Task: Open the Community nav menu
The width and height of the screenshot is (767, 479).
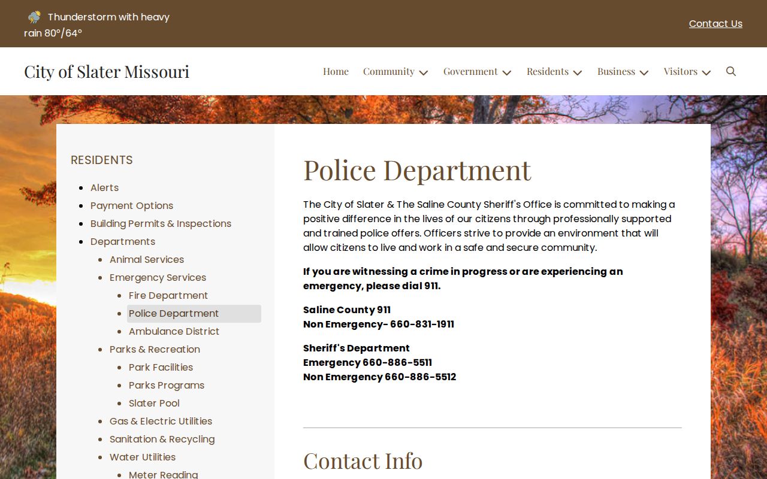Action: pos(389,71)
